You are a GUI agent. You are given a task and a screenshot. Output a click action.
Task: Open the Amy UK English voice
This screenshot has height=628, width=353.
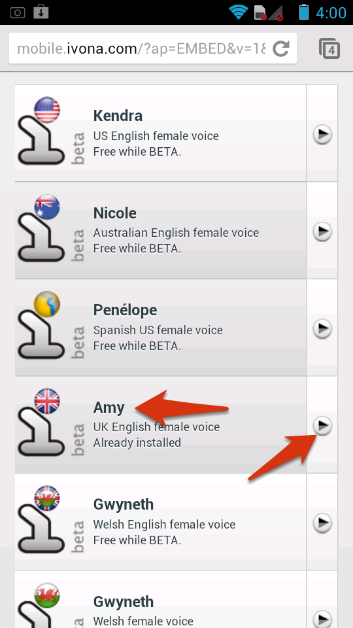point(161,425)
